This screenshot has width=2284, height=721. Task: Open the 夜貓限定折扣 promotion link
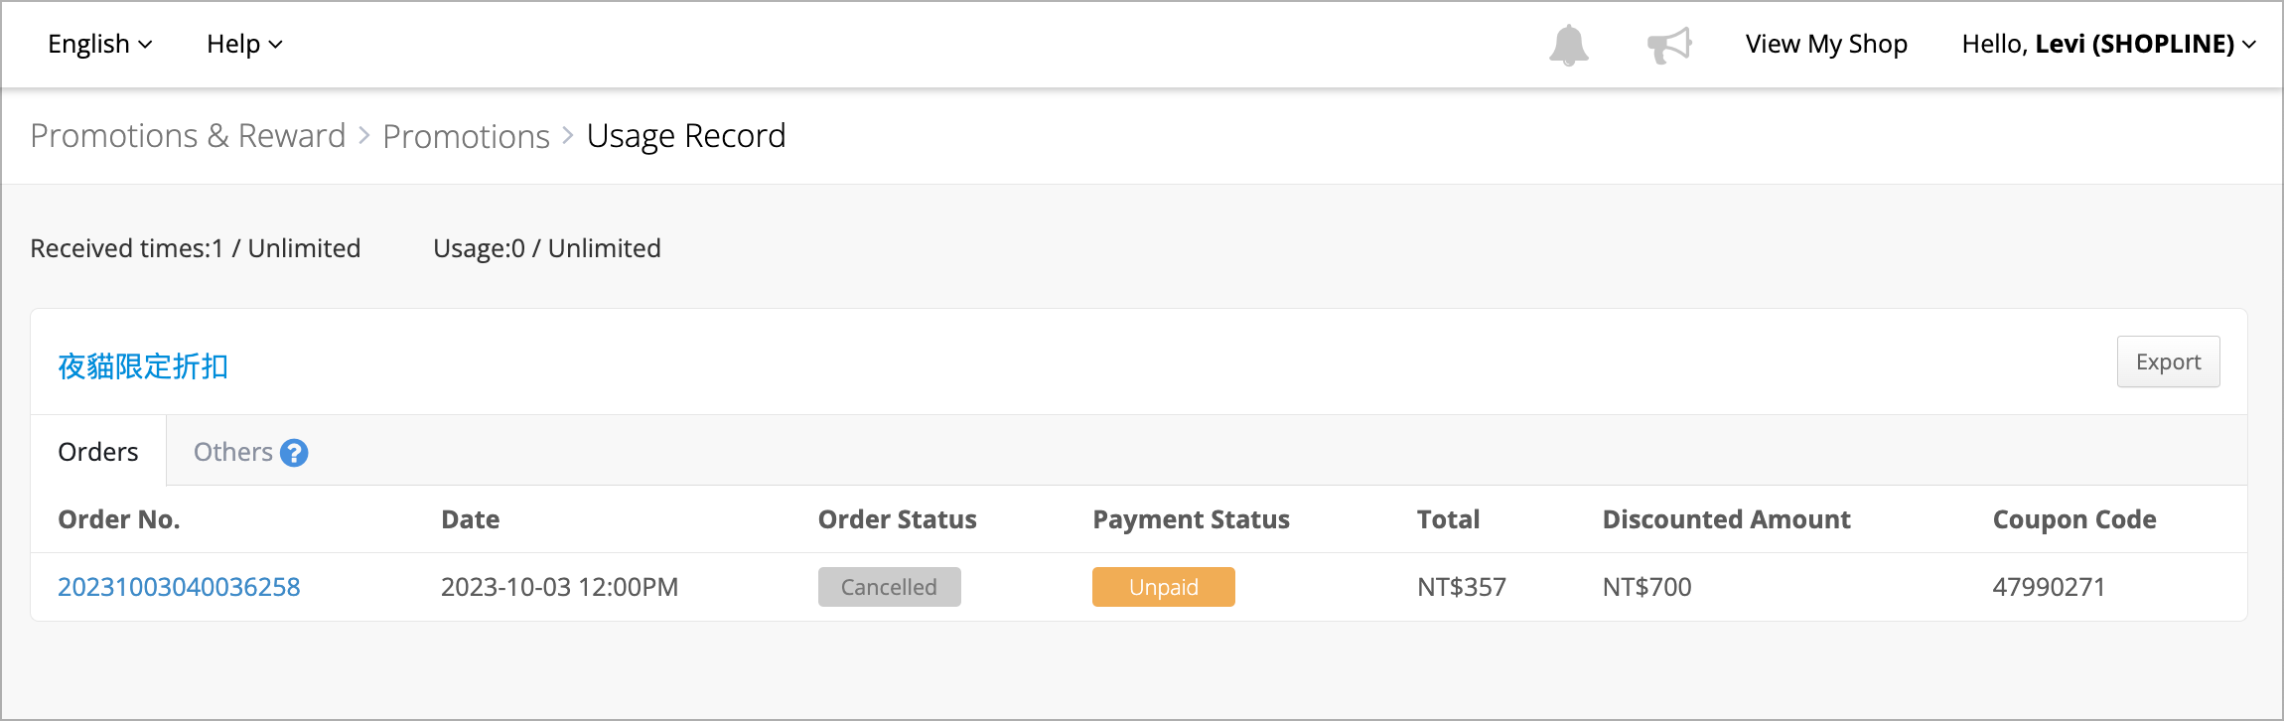pos(143,366)
